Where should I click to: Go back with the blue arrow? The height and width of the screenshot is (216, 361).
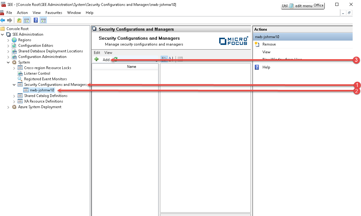(x=2, y=20)
